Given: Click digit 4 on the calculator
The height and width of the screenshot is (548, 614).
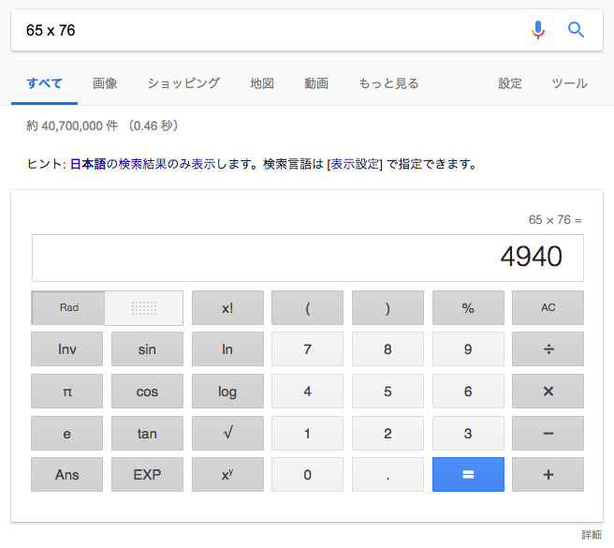Looking at the screenshot, I should coord(307,392).
